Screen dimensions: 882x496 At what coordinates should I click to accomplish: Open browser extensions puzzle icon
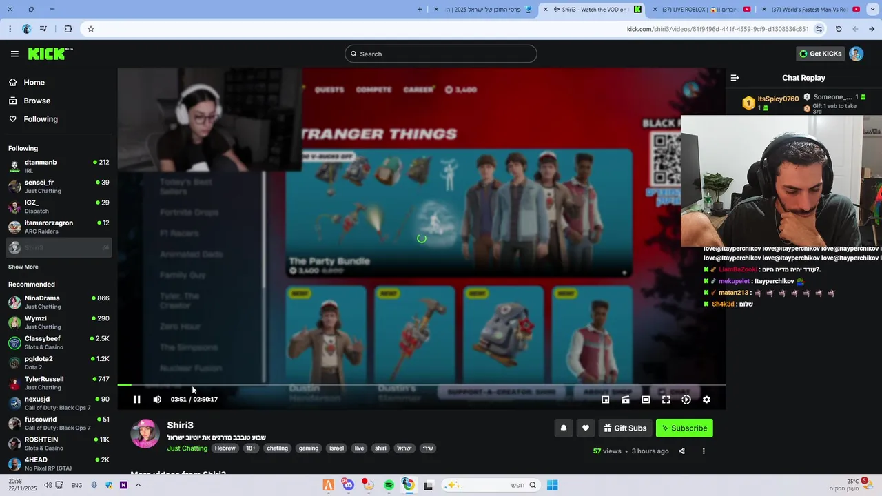[68, 29]
